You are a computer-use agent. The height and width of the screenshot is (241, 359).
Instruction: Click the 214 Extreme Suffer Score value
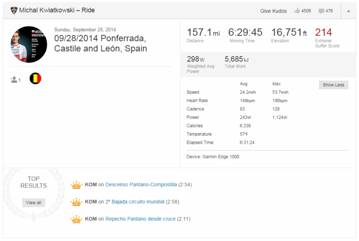[323, 32]
